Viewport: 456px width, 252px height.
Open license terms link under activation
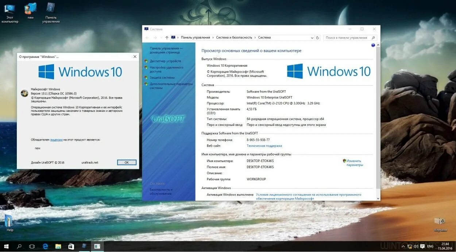point(309,197)
